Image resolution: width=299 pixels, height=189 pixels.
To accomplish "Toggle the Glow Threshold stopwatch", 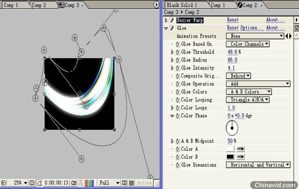I will 177,52.
